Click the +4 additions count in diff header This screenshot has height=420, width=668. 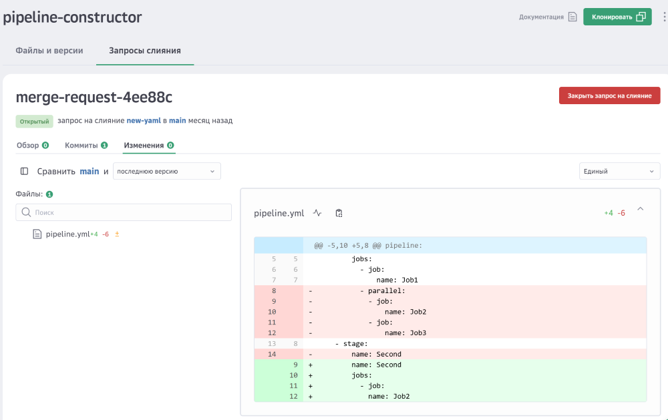pyautogui.click(x=609, y=213)
